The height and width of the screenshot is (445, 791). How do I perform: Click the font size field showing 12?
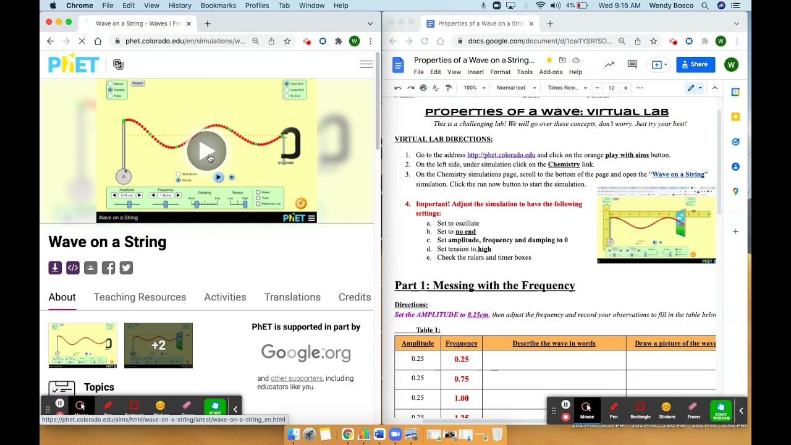point(611,88)
